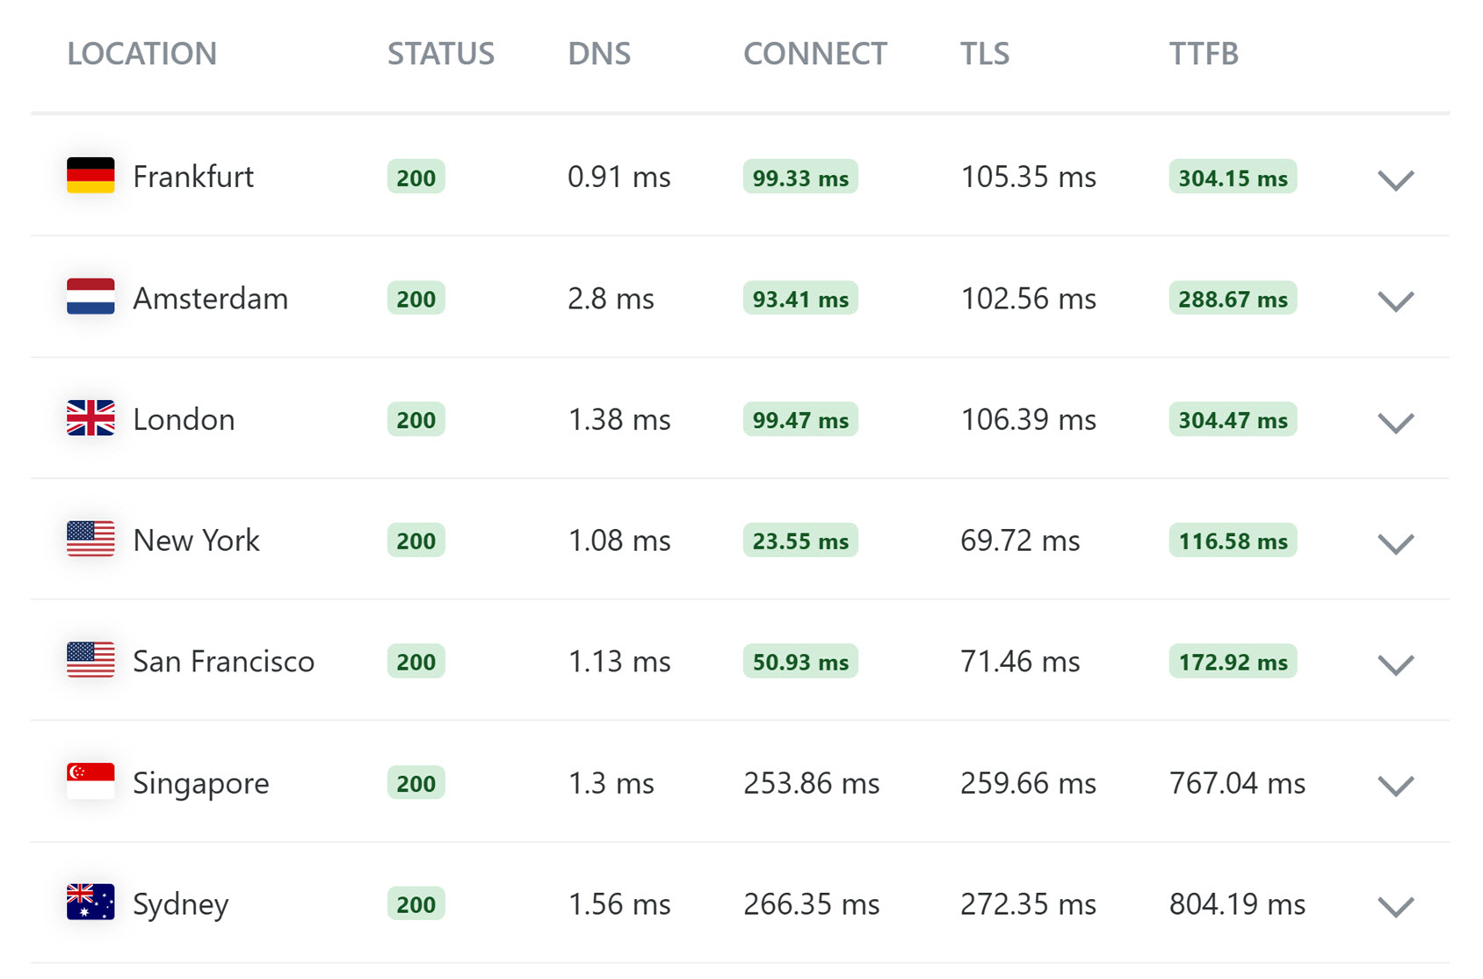Click Amsterdam's 200 status badge
1483x979 pixels.
[416, 299]
